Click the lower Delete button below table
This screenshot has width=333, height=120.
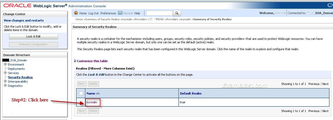pyautogui.click(x=93, y=111)
